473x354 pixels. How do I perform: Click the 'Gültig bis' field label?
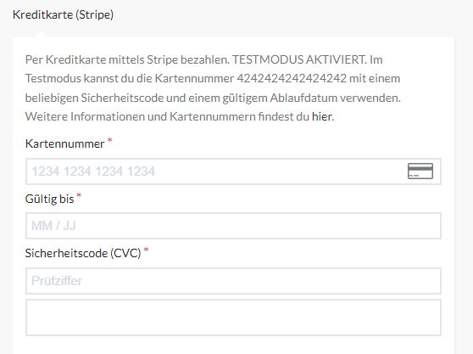pyautogui.click(x=49, y=199)
